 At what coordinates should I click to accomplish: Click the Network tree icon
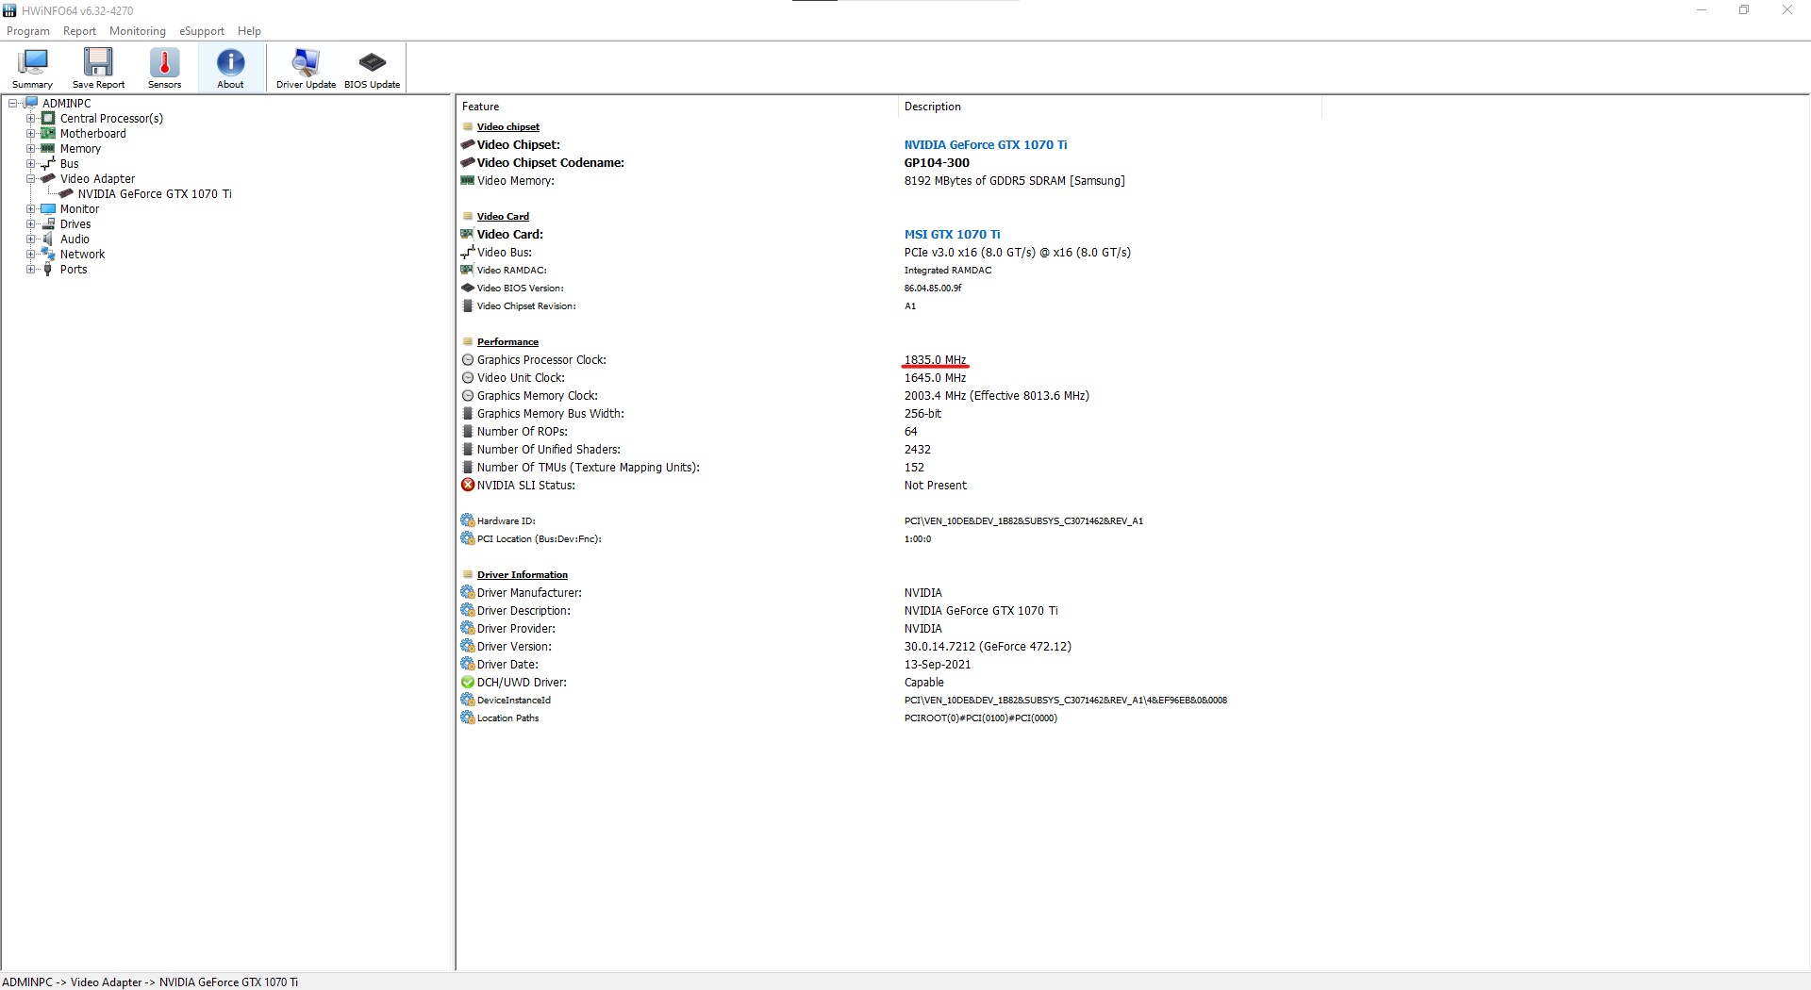coord(48,254)
